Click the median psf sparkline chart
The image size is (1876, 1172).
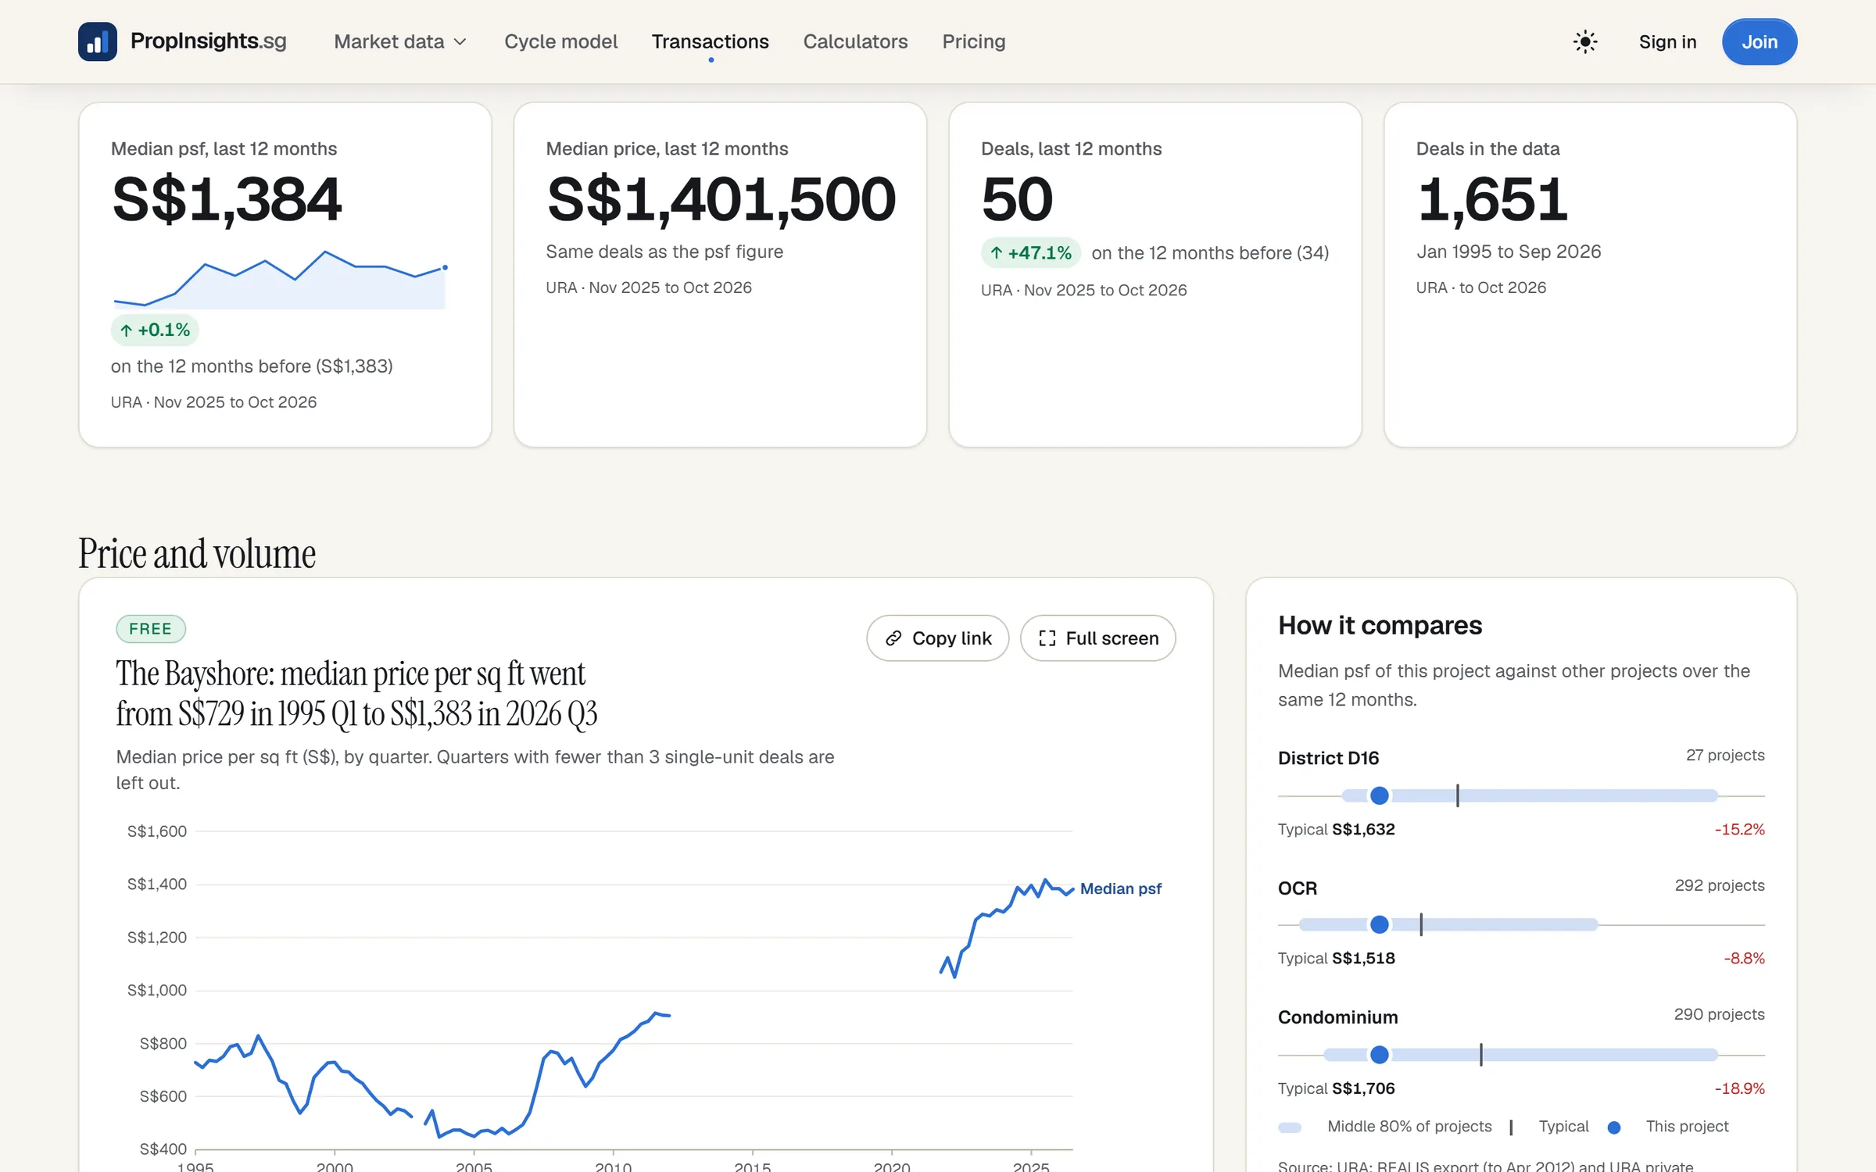pos(280,279)
